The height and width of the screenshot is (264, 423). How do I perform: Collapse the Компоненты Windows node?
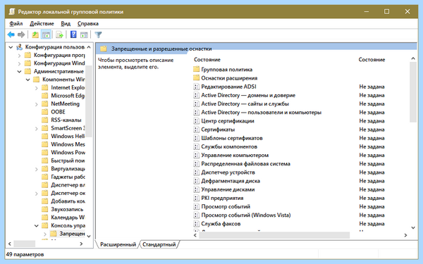click(x=27, y=80)
